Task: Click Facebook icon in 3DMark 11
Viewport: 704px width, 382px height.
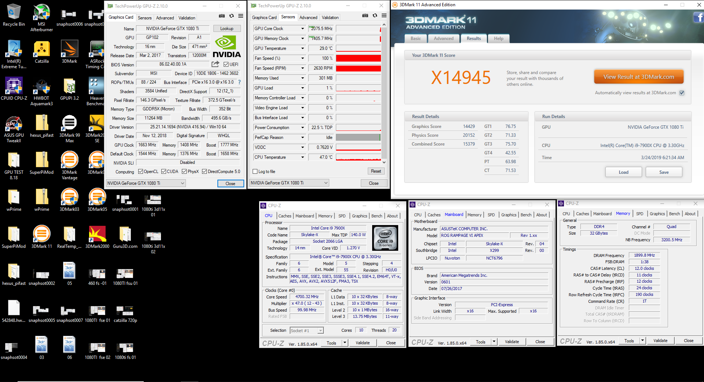Action: coord(698,17)
